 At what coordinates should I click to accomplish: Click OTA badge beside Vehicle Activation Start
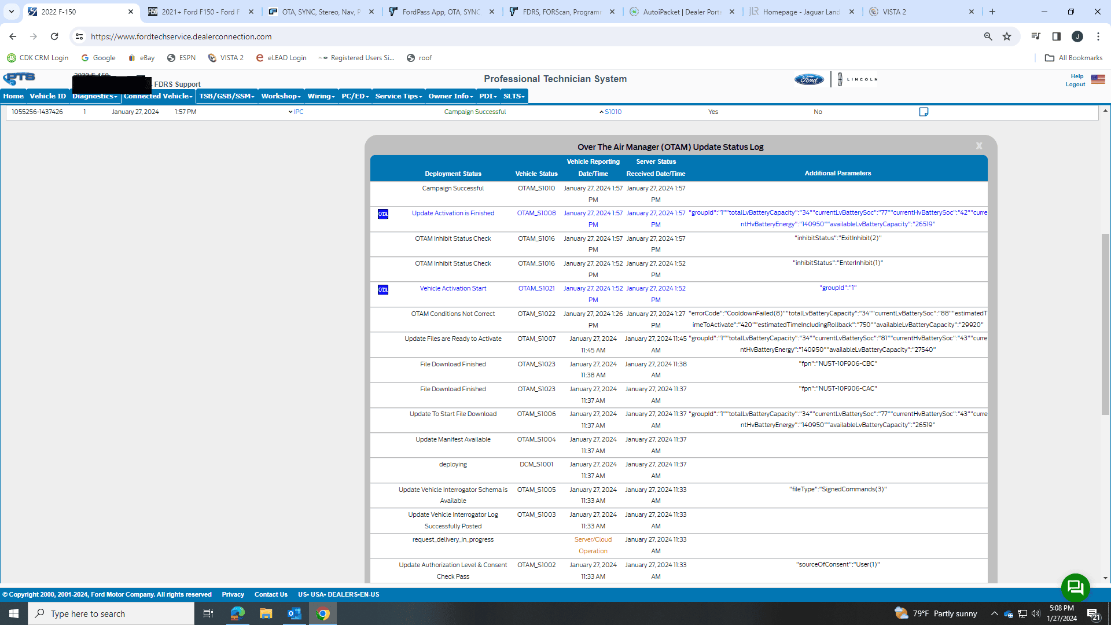click(383, 290)
